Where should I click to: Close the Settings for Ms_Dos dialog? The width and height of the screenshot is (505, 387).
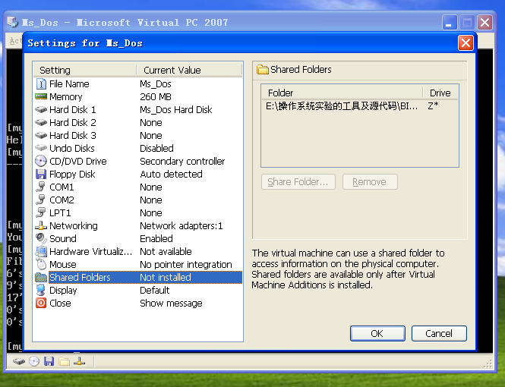(466, 42)
